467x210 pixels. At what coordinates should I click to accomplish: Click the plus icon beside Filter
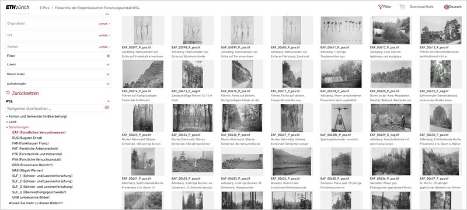click(x=108, y=56)
